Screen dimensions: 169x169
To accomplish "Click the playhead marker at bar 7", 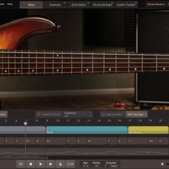I will coord(25,124).
